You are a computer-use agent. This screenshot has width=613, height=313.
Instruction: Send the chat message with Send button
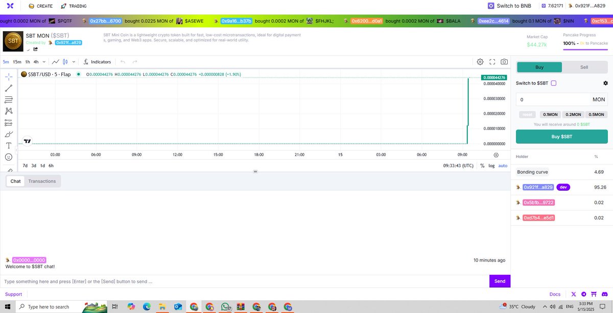(500, 281)
